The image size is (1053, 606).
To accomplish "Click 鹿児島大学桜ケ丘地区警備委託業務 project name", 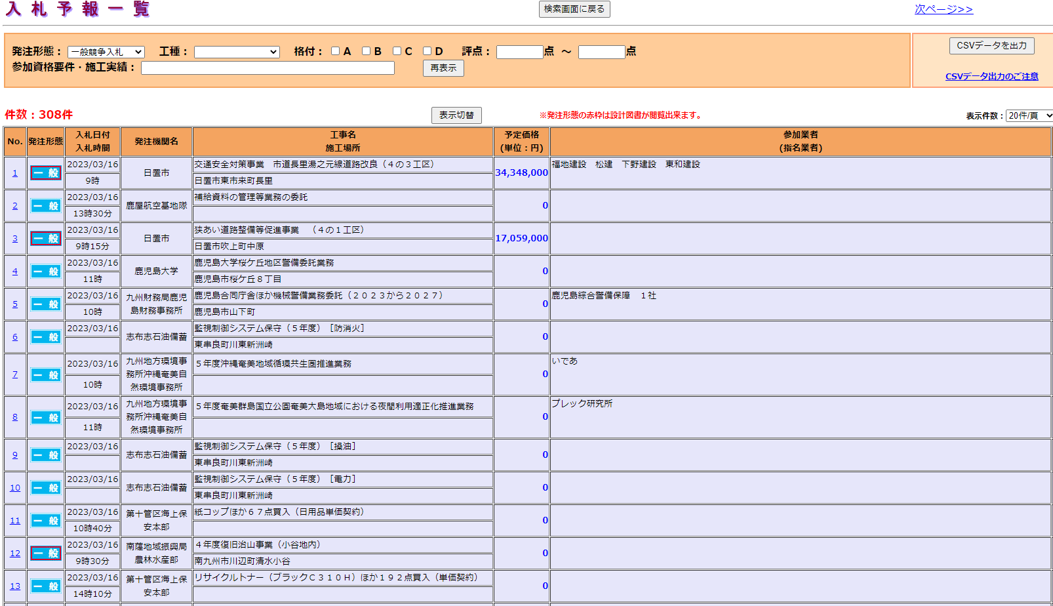I will tap(264, 263).
